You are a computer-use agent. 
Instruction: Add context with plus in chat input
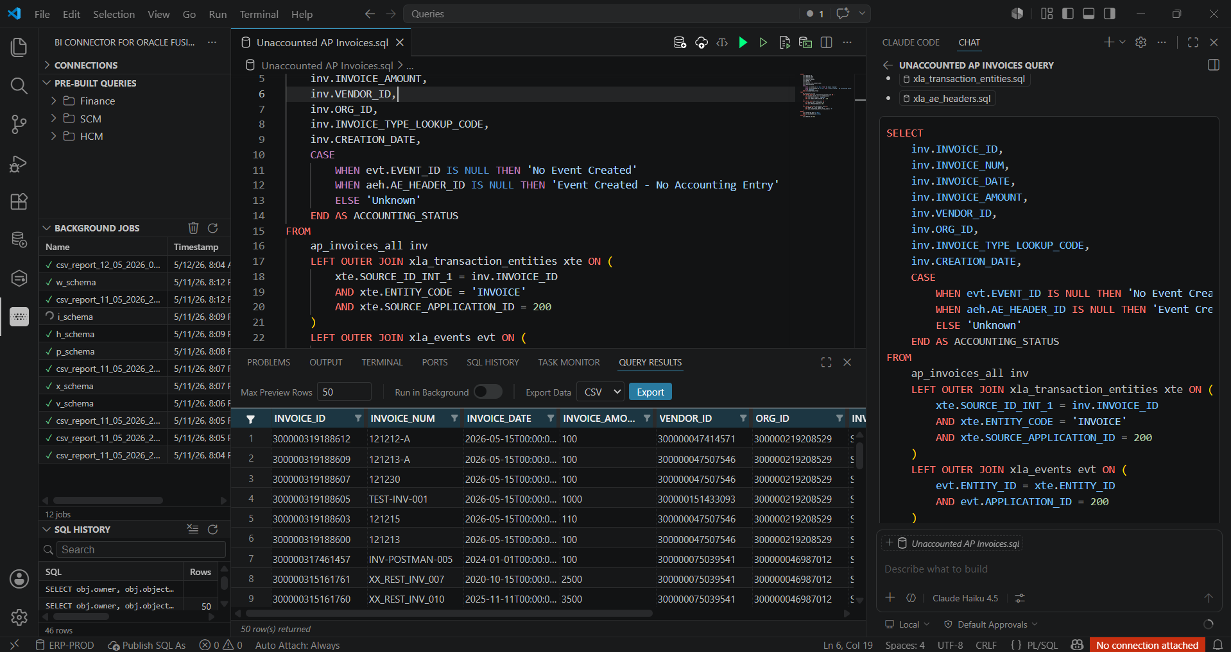[890, 598]
